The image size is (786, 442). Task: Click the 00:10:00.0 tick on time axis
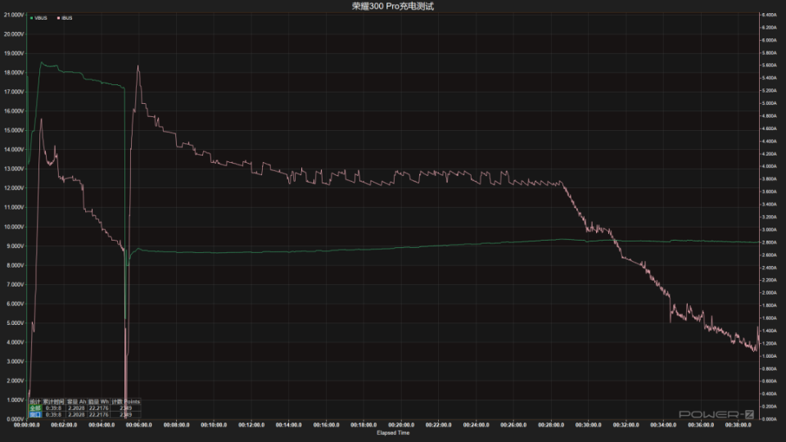pyautogui.click(x=214, y=425)
